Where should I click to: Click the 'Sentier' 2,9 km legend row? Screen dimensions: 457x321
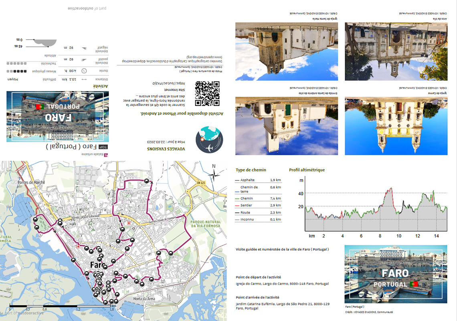pyautogui.click(x=258, y=205)
